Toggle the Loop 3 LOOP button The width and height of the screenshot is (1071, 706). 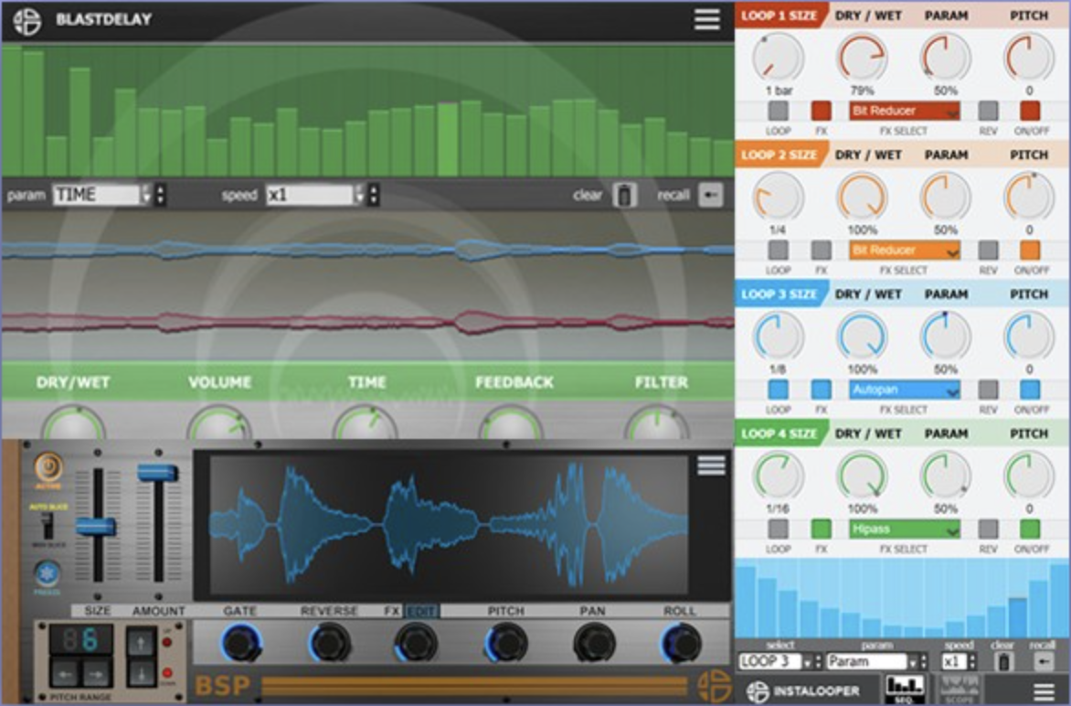click(778, 390)
